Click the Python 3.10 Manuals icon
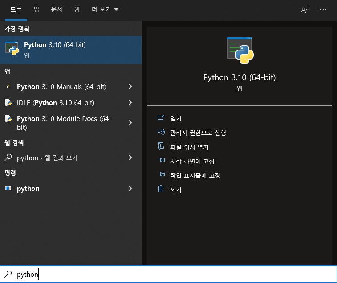337x283 pixels. (x=8, y=86)
